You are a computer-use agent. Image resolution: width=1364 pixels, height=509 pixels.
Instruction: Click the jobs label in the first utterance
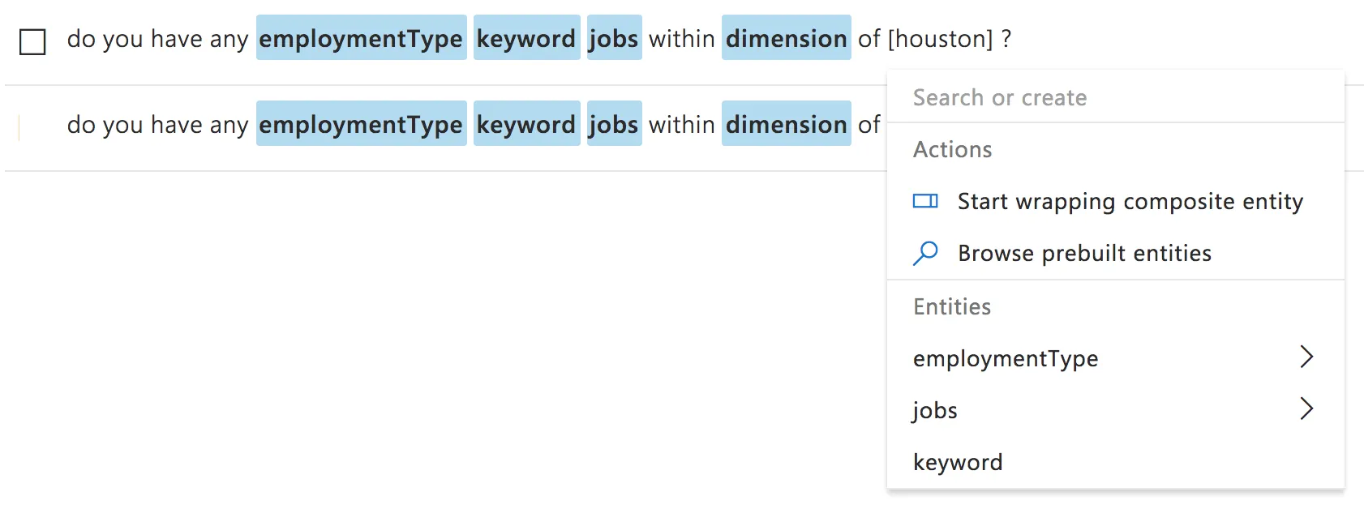click(x=614, y=38)
